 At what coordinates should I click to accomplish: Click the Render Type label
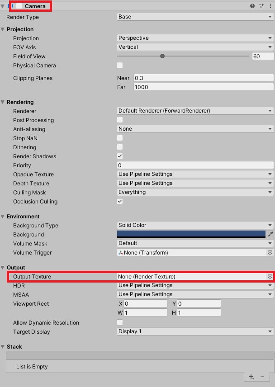click(x=23, y=17)
